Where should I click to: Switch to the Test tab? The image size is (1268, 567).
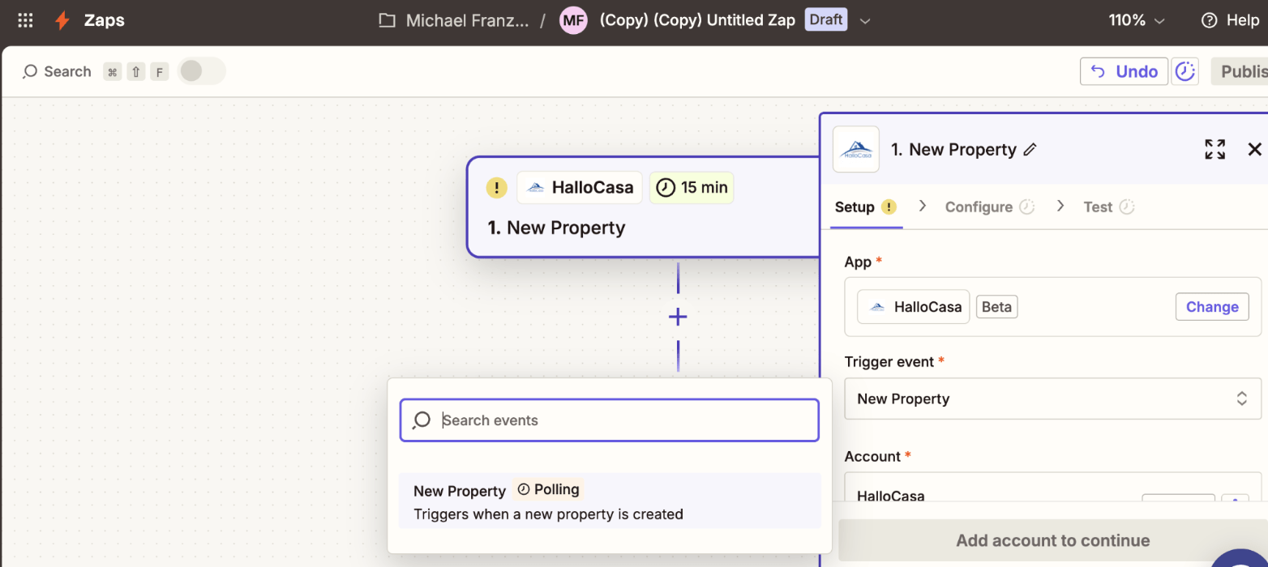[x=1108, y=207]
